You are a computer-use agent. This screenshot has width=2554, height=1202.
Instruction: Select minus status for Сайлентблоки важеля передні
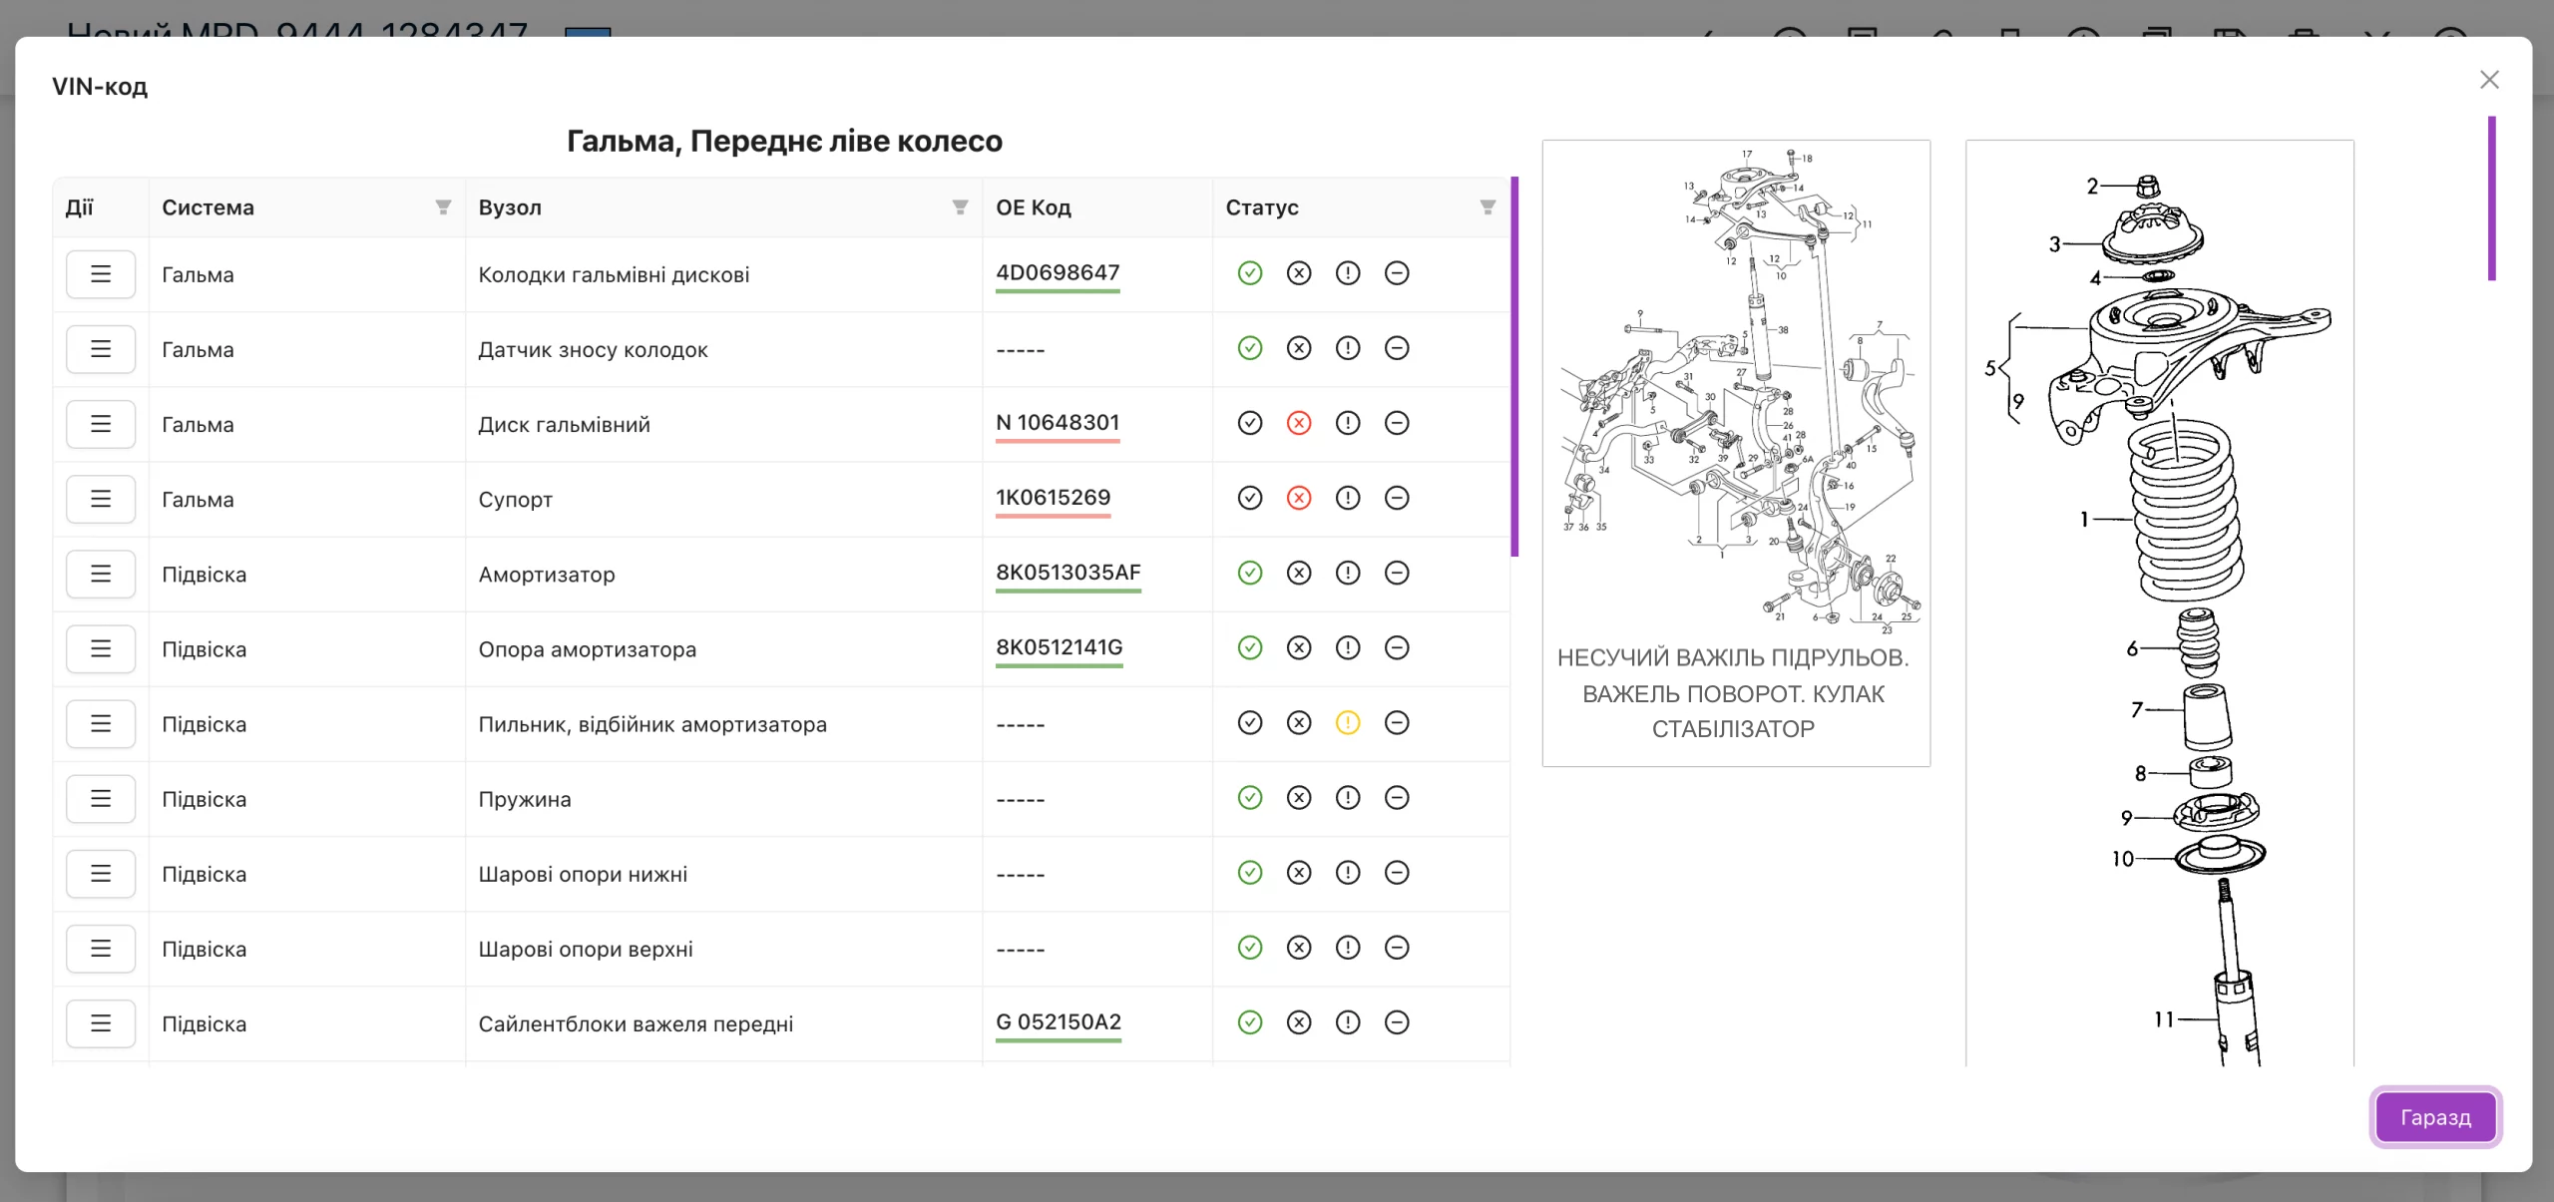pos(1397,1022)
